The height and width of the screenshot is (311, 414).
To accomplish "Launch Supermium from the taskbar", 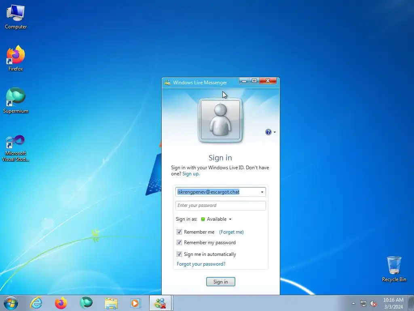I will 86,303.
